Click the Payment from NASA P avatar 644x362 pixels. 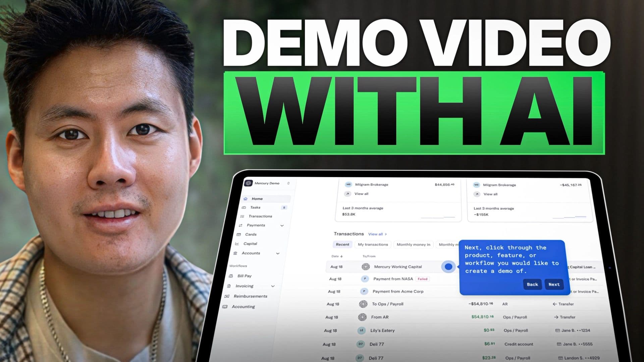[365, 279]
